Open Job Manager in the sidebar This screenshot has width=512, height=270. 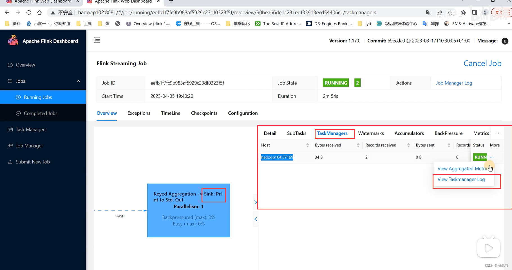click(x=29, y=146)
